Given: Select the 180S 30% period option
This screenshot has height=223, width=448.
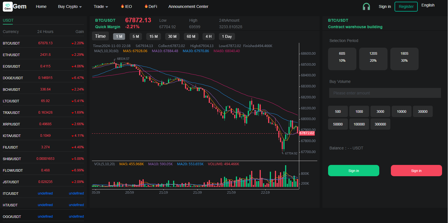Looking at the screenshot, I should coord(404,59).
